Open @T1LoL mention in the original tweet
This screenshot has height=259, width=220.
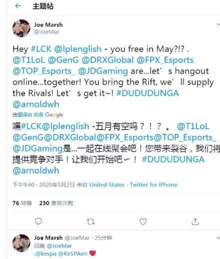[29, 60]
